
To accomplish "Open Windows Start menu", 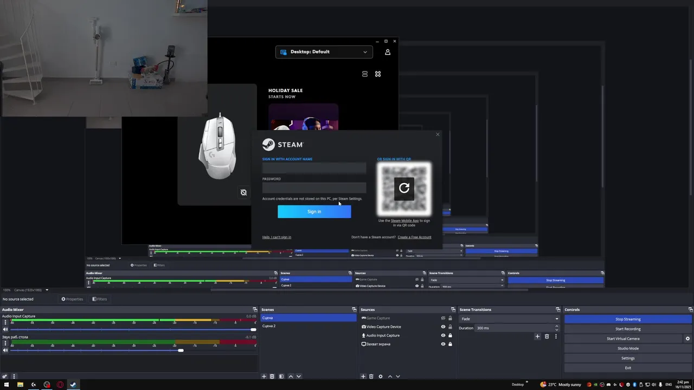I will click(x=7, y=385).
